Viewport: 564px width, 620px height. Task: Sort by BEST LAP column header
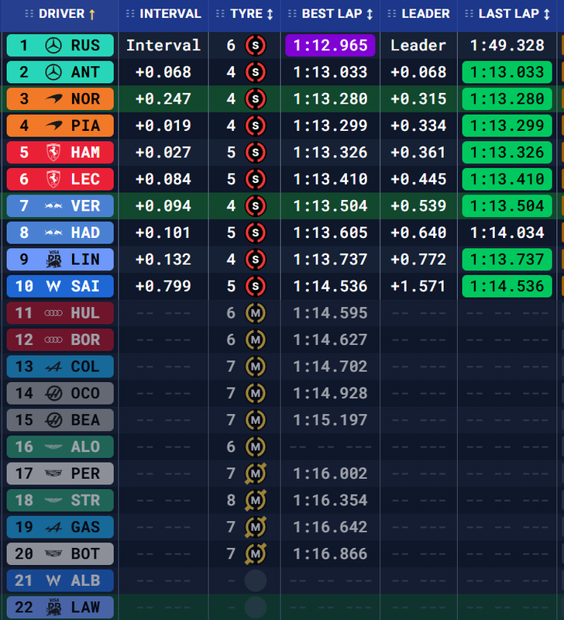pyautogui.click(x=330, y=14)
